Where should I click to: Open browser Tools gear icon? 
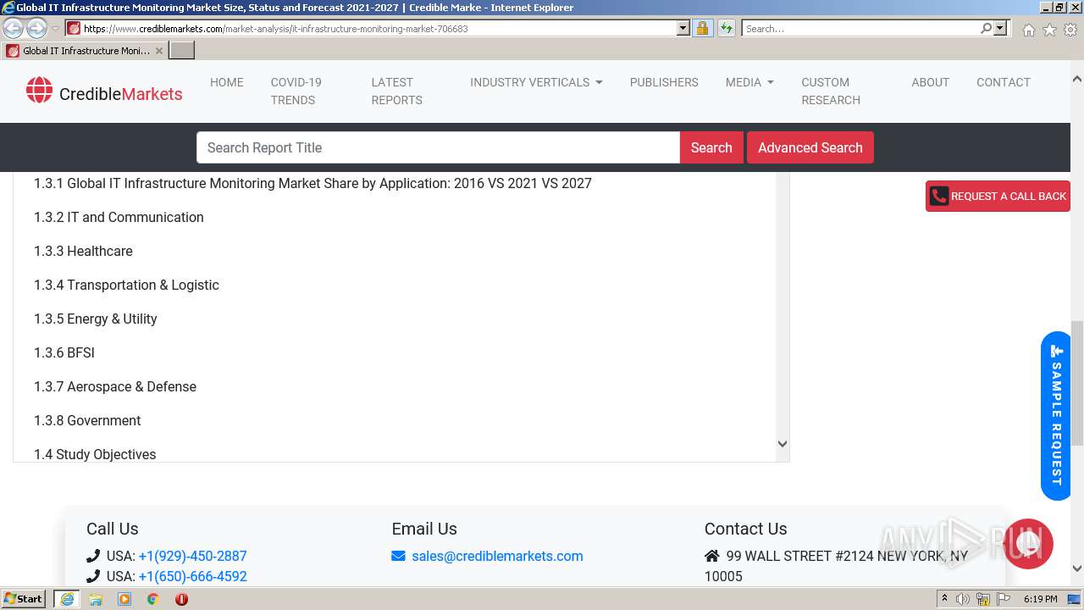(x=1070, y=30)
